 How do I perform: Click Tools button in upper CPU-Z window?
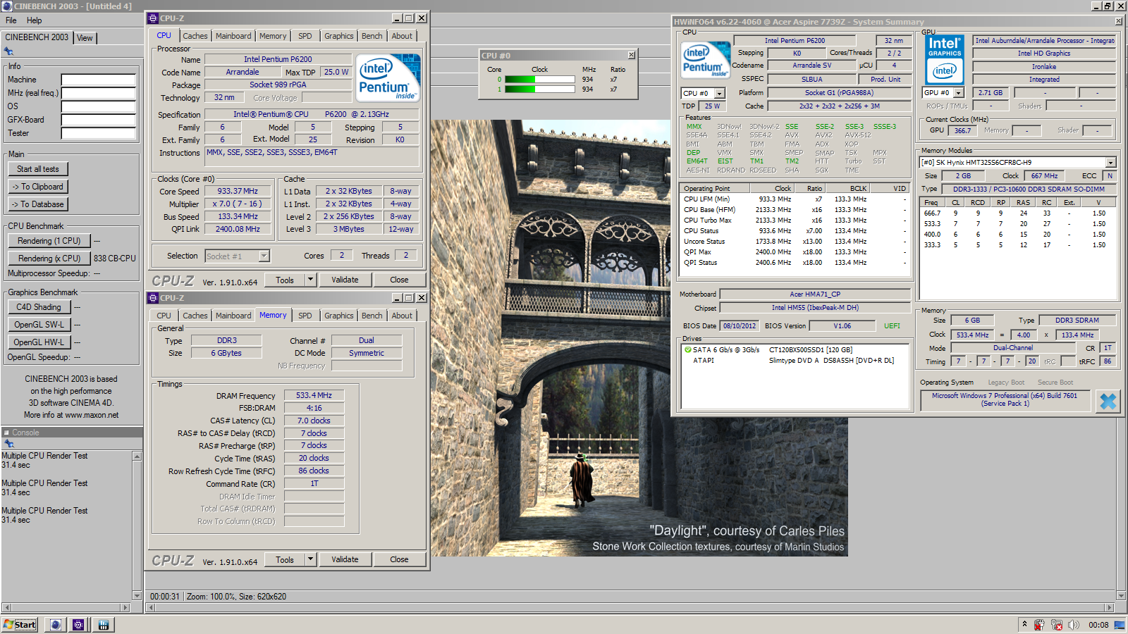[x=285, y=280]
